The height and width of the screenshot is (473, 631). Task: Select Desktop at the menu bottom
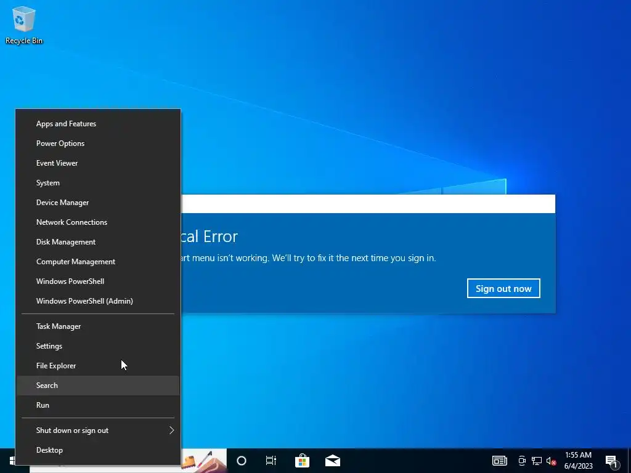point(98,450)
